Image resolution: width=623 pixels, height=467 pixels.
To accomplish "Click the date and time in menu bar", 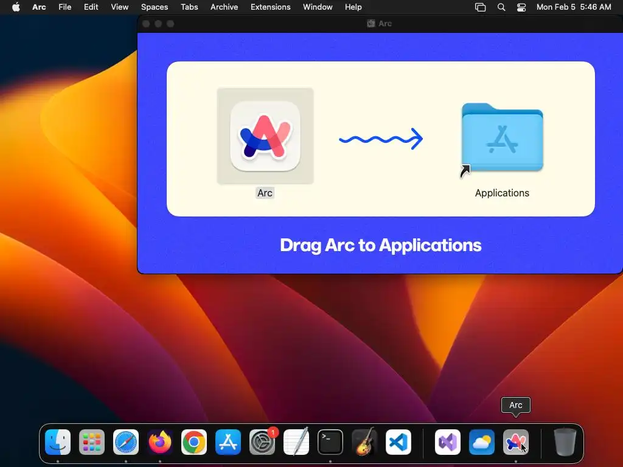I will pyautogui.click(x=574, y=7).
